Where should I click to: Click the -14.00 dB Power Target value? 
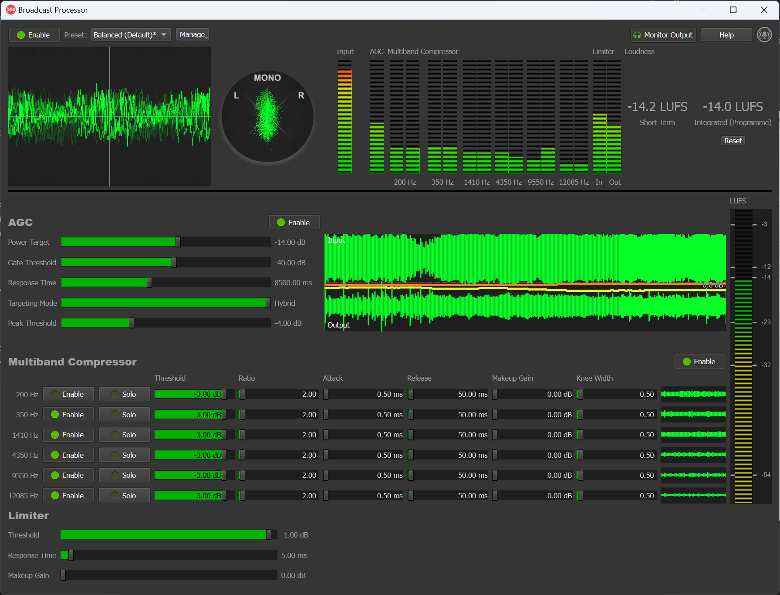(290, 242)
